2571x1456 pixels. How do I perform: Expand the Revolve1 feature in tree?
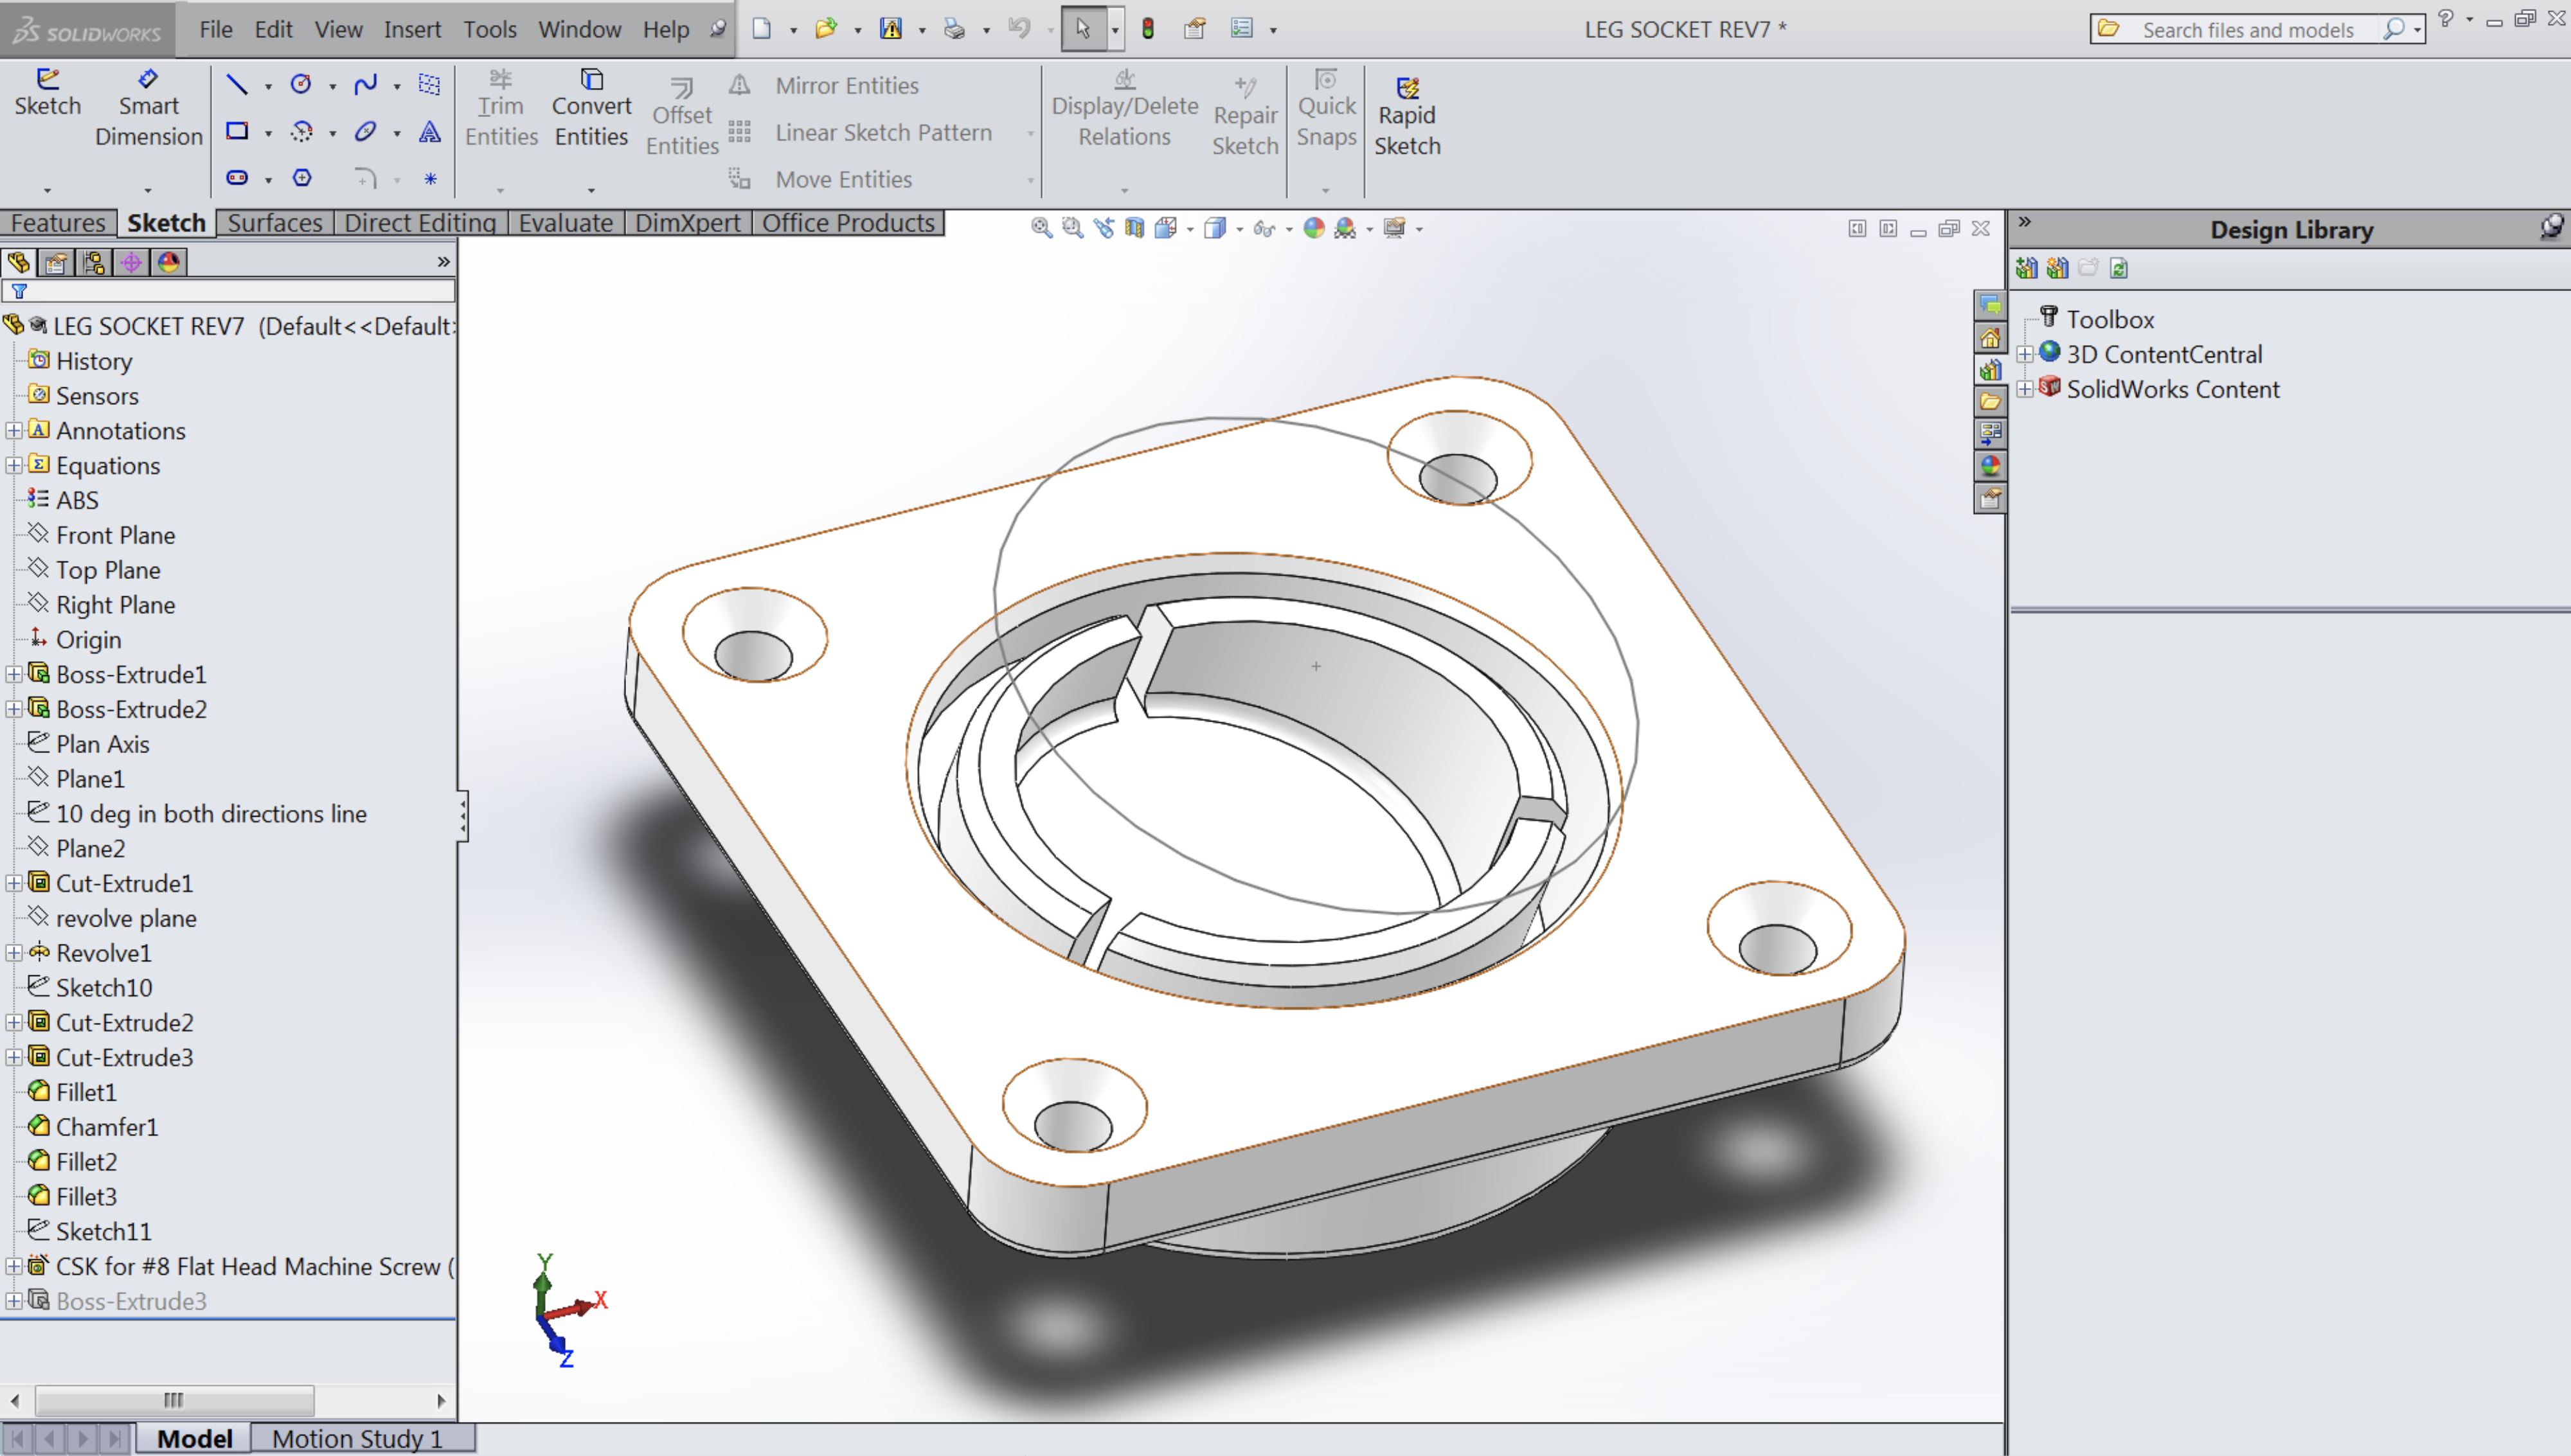[x=14, y=953]
